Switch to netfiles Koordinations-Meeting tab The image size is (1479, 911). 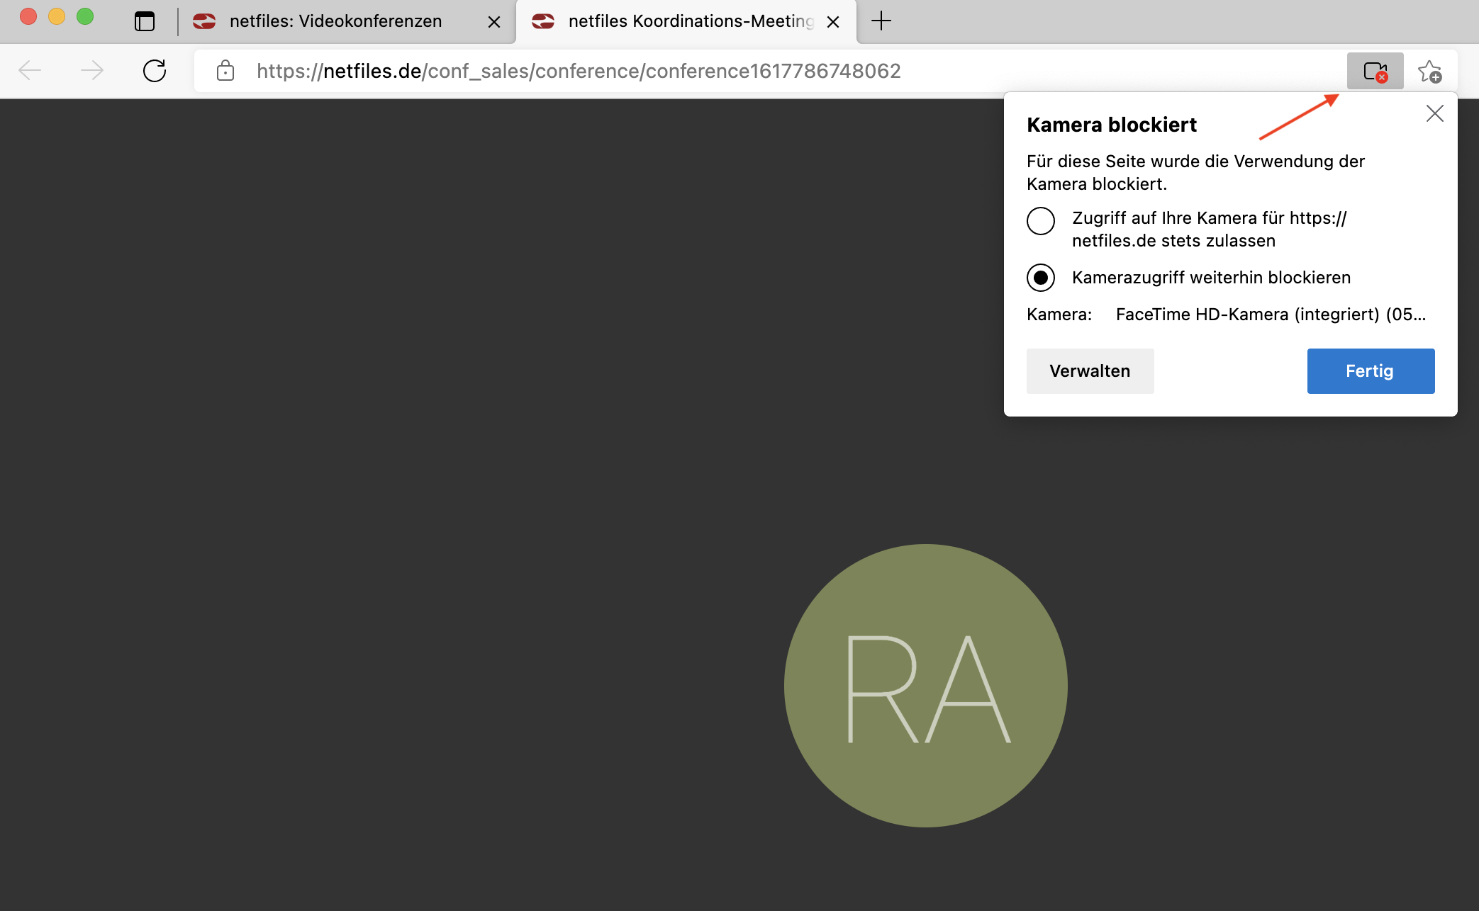686,22
